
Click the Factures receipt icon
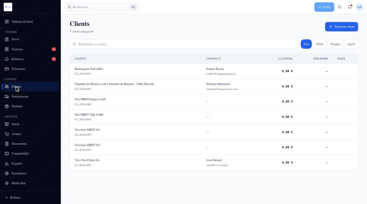(7, 49)
